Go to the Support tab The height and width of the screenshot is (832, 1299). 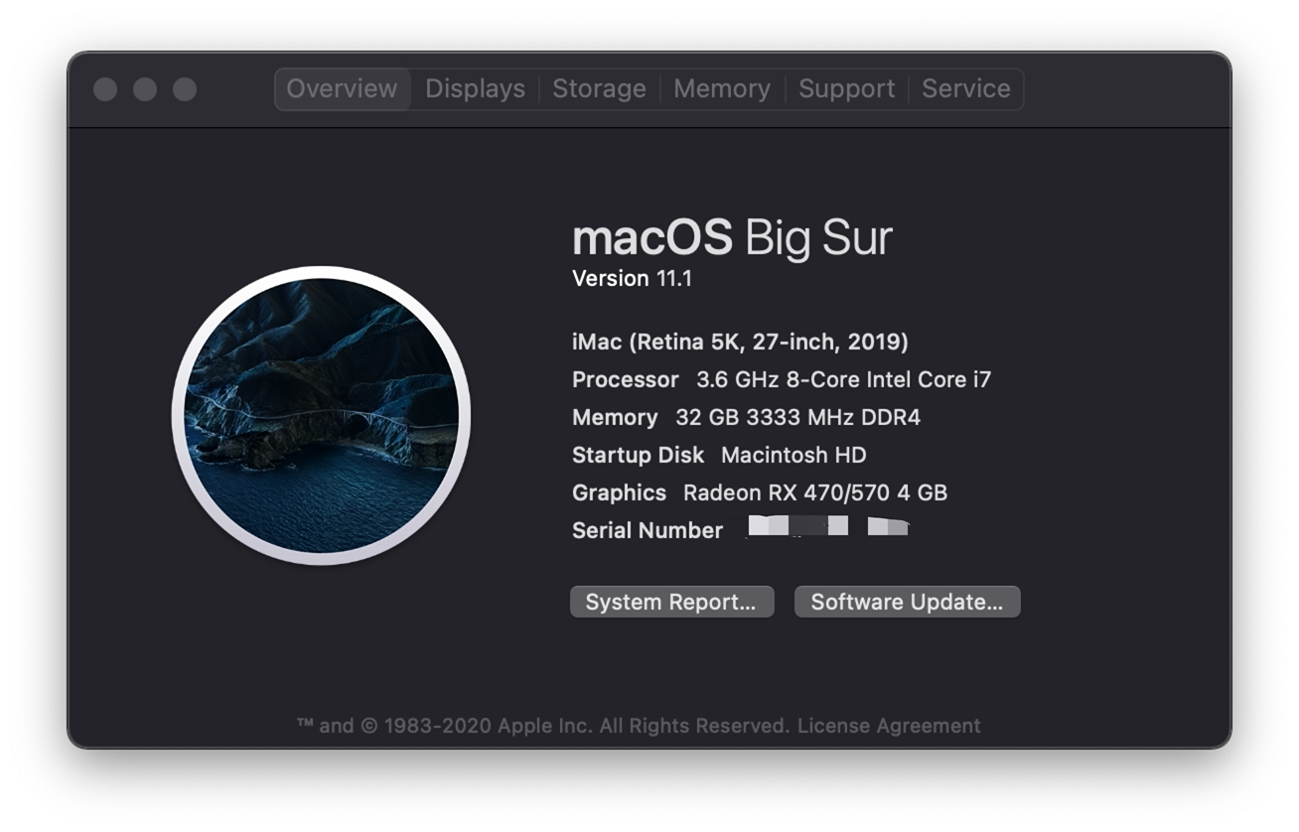coord(846,88)
